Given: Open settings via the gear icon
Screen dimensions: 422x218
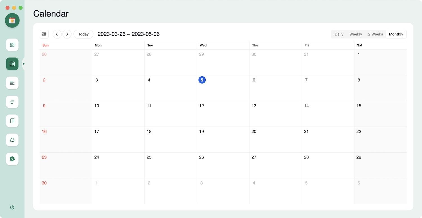Looking at the screenshot, I should point(12,159).
